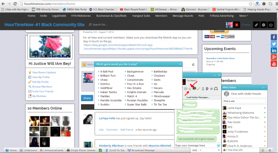The image size is (278, 153).
Task: Click the Share button under welcome box
Action: (x=87, y=98)
